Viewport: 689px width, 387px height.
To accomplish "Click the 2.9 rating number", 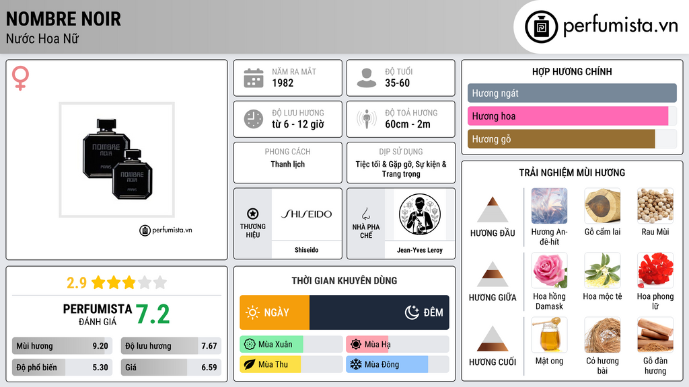I will pyautogui.click(x=77, y=283).
